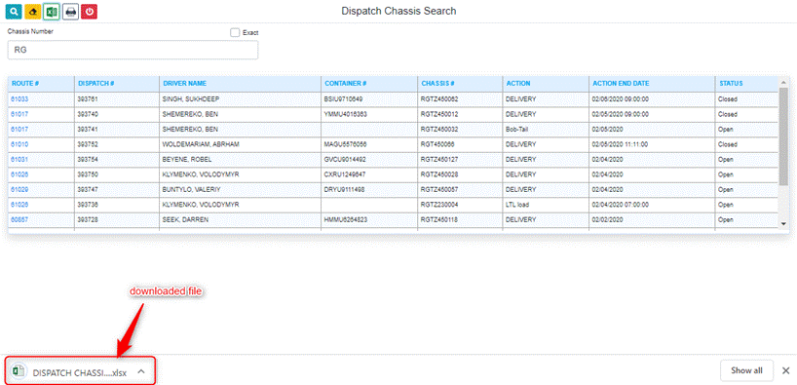Open route link 61029

pos(19,190)
